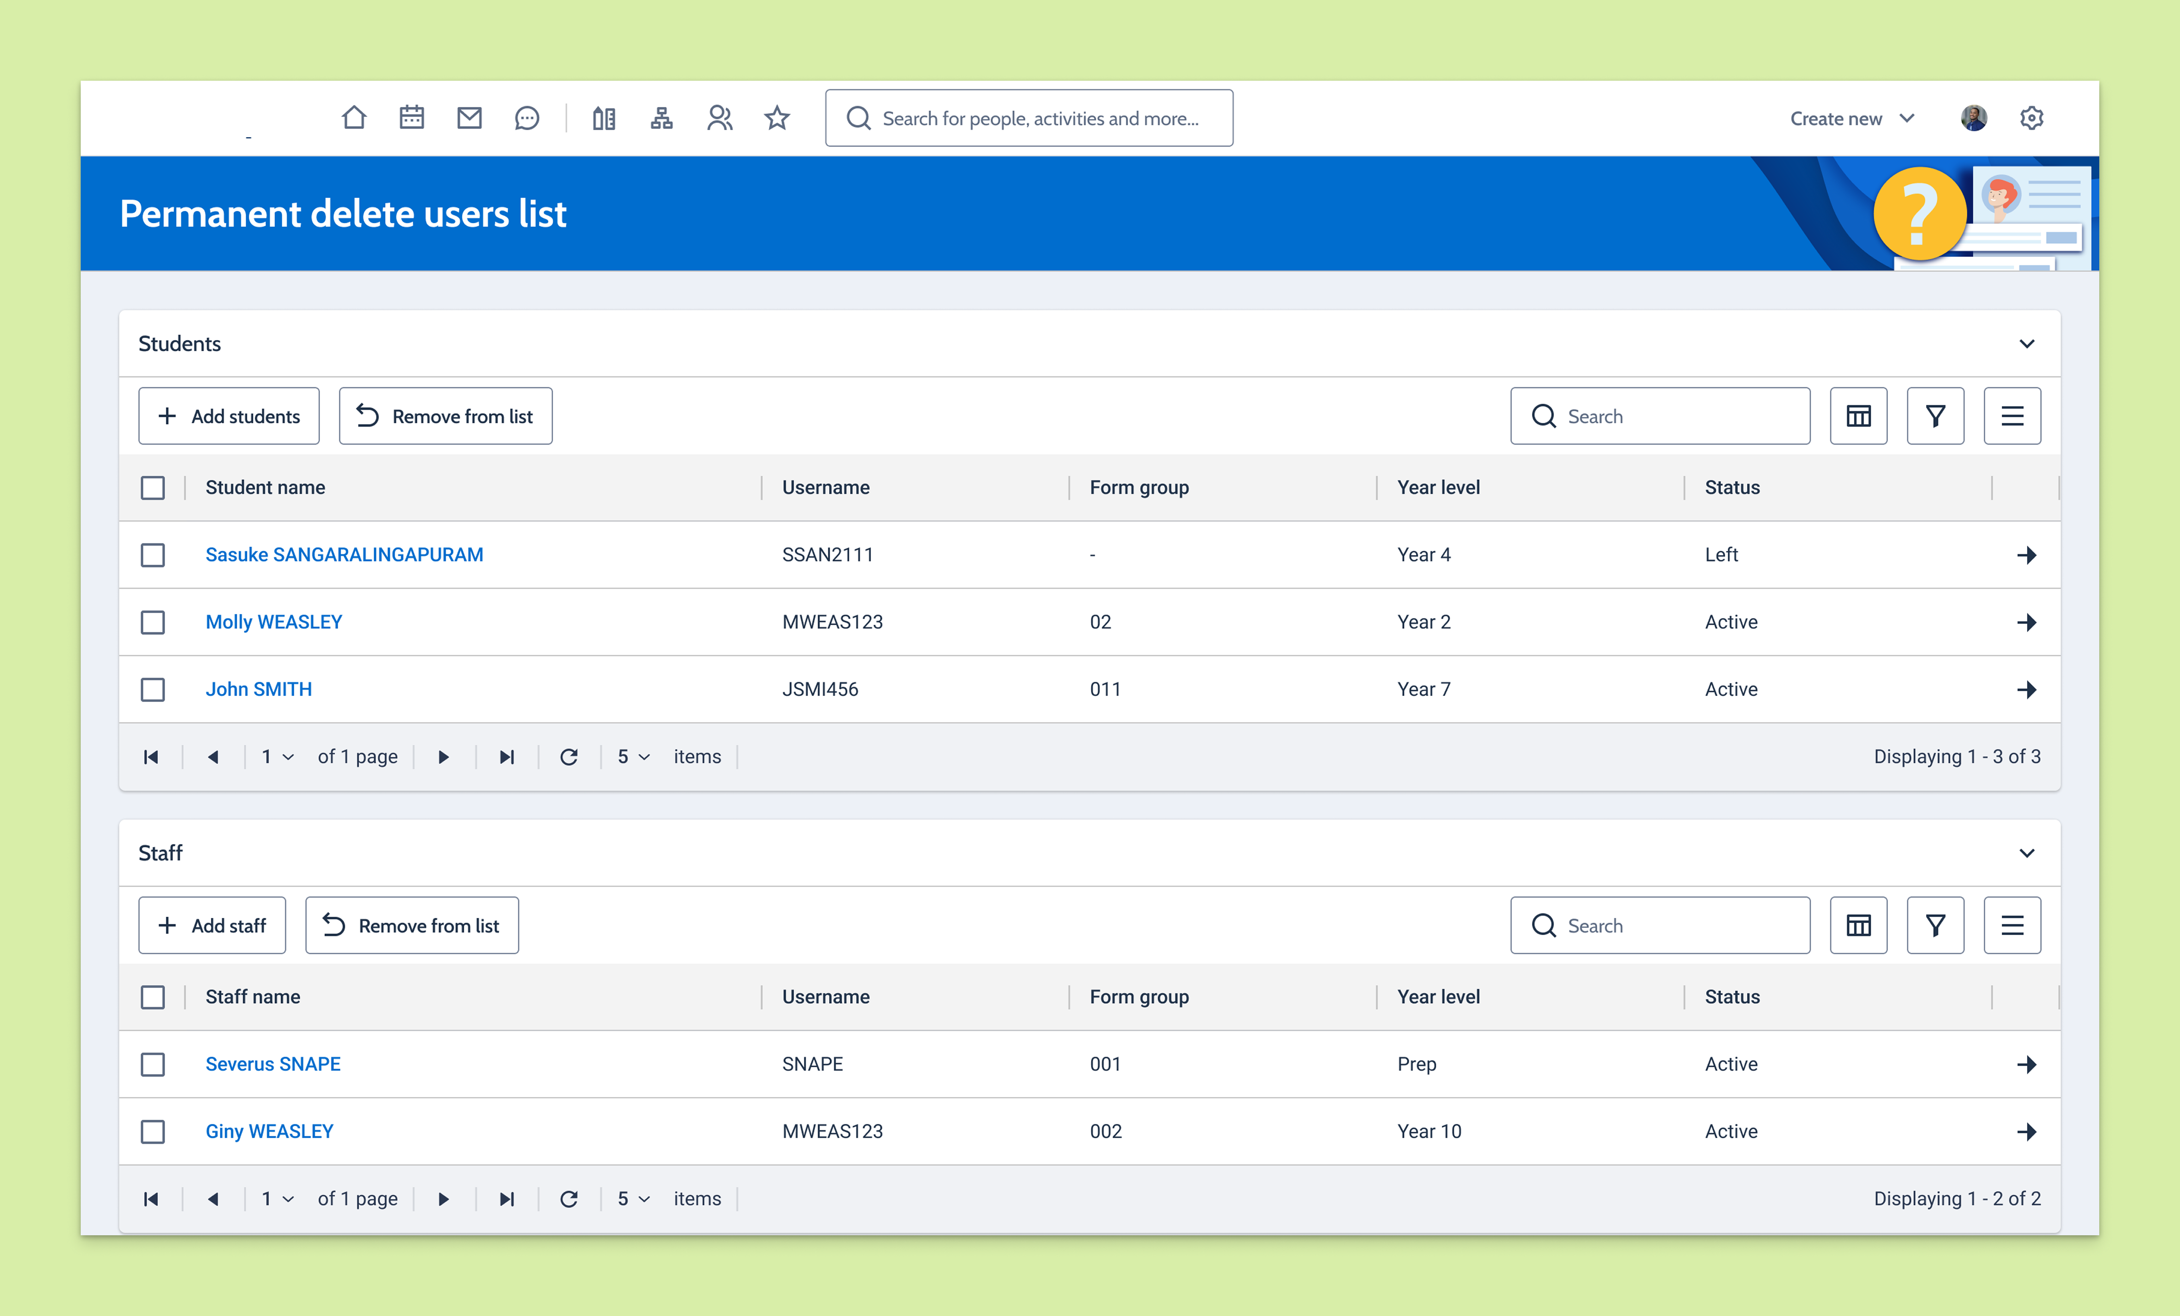Image resolution: width=2180 pixels, height=1316 pixels.
Task: Open the favourites star icon
Action: [777, 118]
